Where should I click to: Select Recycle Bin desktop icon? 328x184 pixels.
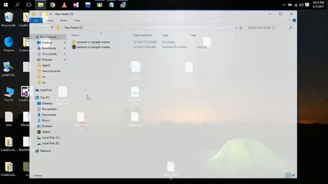coord(9,19)
